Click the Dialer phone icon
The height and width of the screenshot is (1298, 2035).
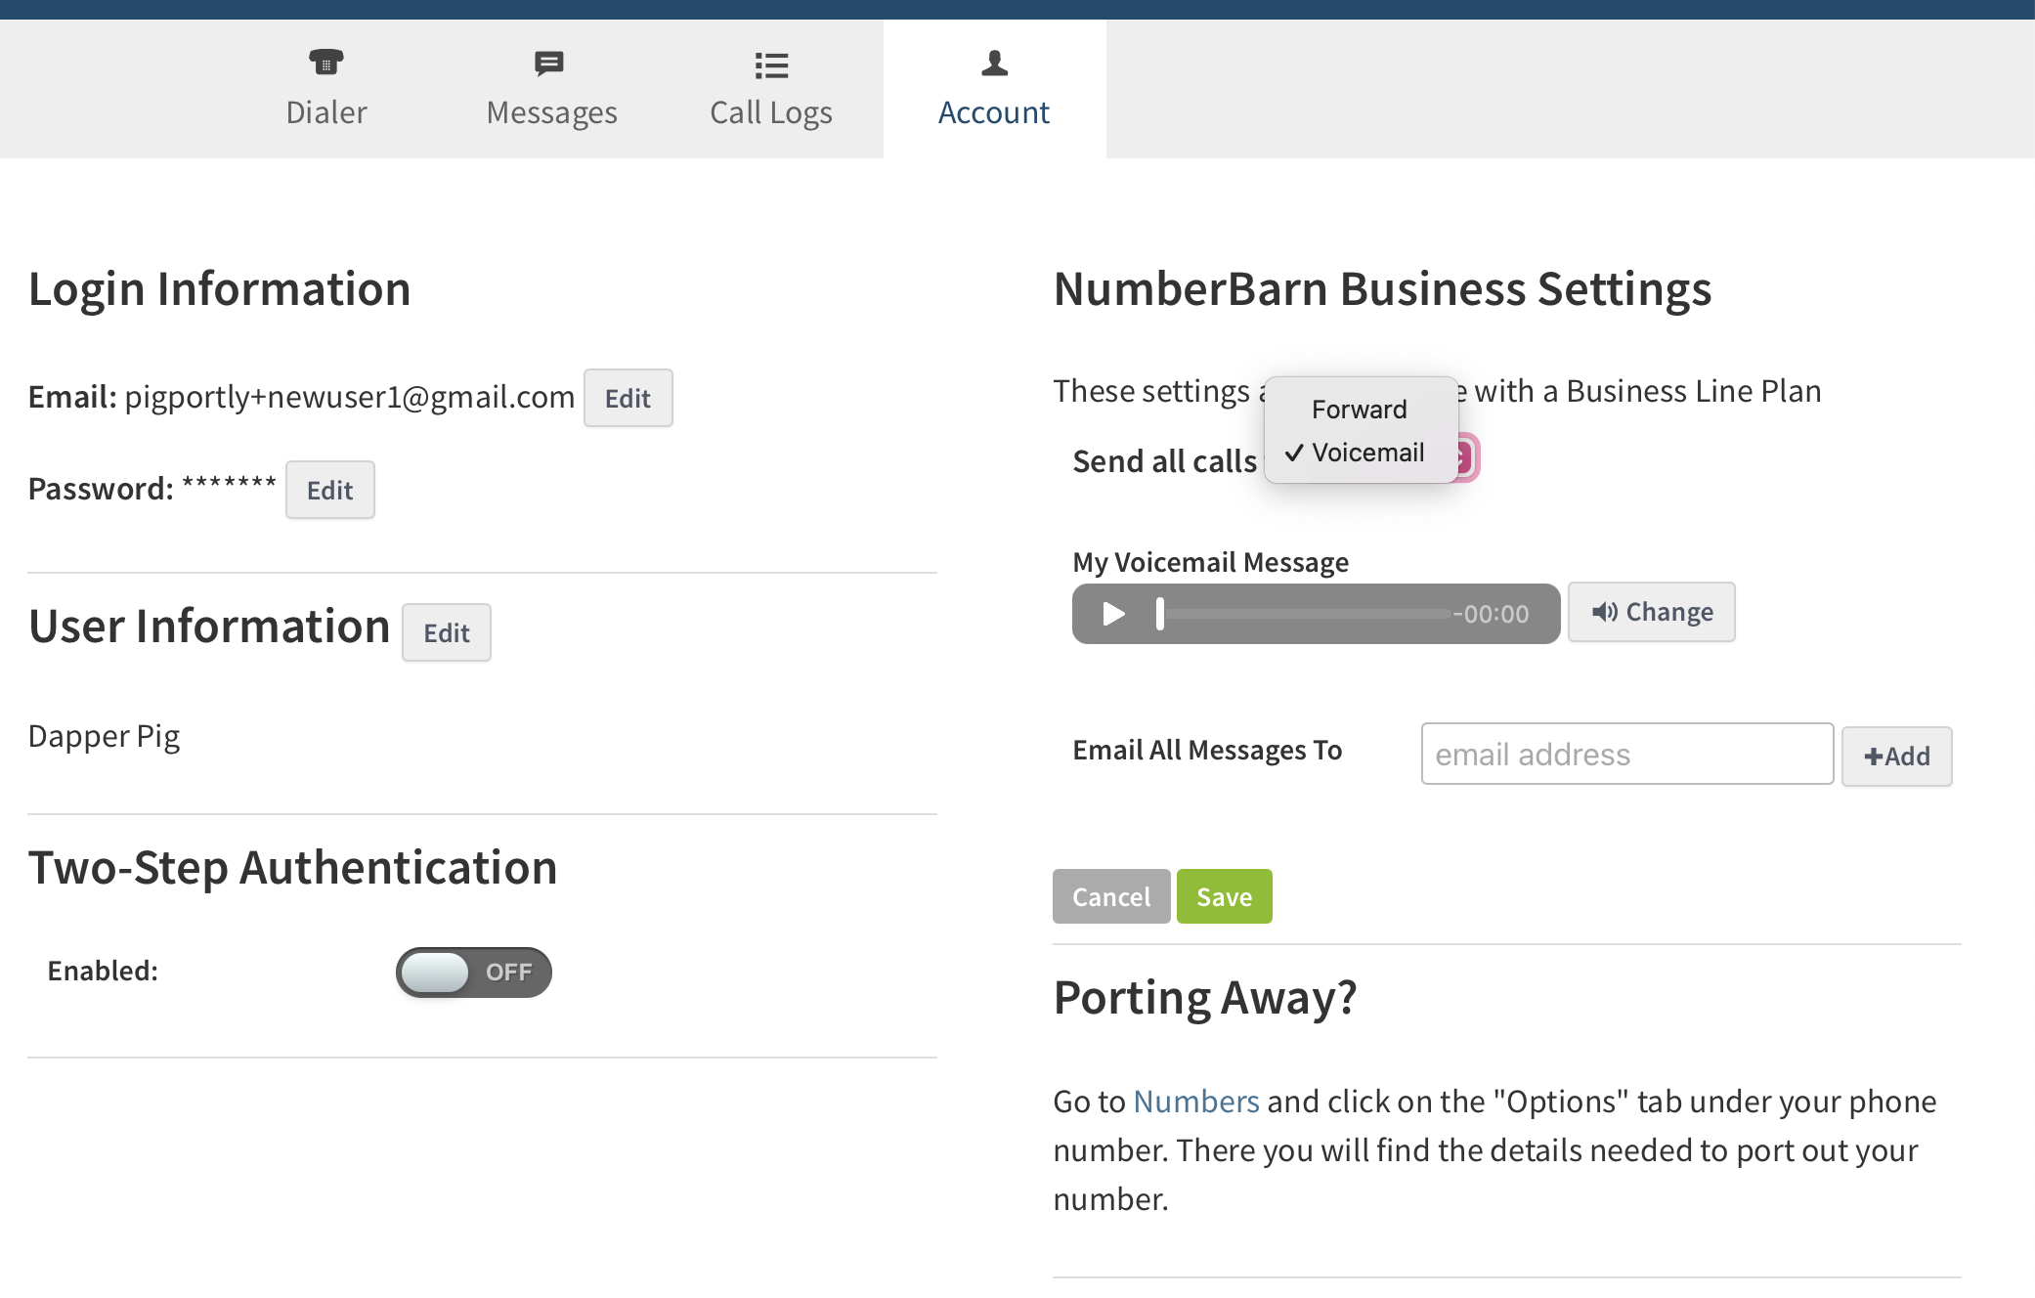click(325, 63)
